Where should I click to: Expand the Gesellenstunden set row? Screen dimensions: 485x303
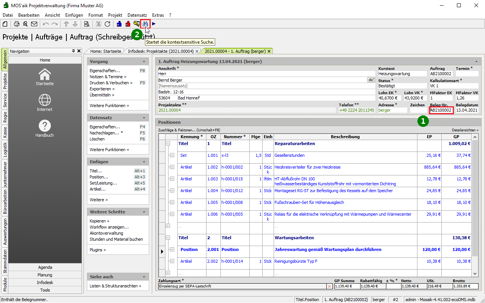pyautogui.click(x=172, y=155)
